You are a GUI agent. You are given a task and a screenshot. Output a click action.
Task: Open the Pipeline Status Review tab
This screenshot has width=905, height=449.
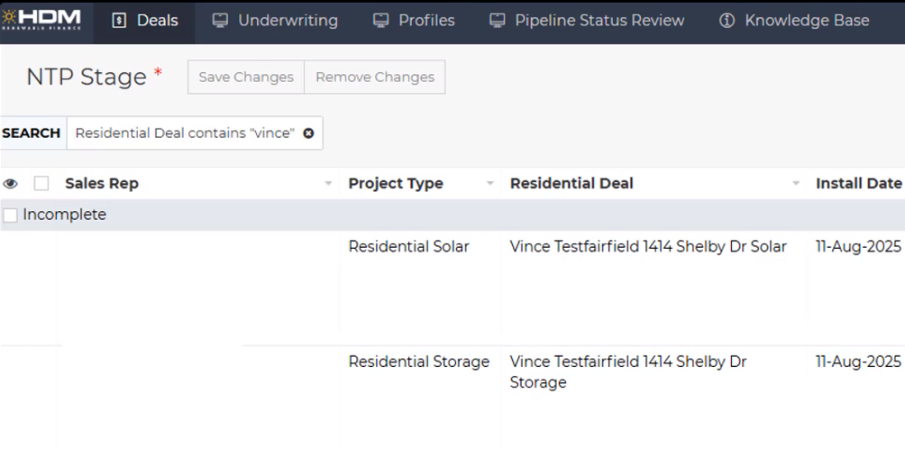tap(587, 21)
